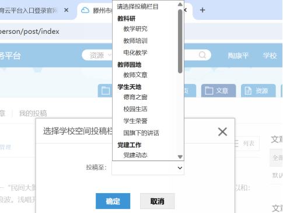Choose 教学研究 in the list
Screen dimensions: 283x213
(x=135, y=29)
